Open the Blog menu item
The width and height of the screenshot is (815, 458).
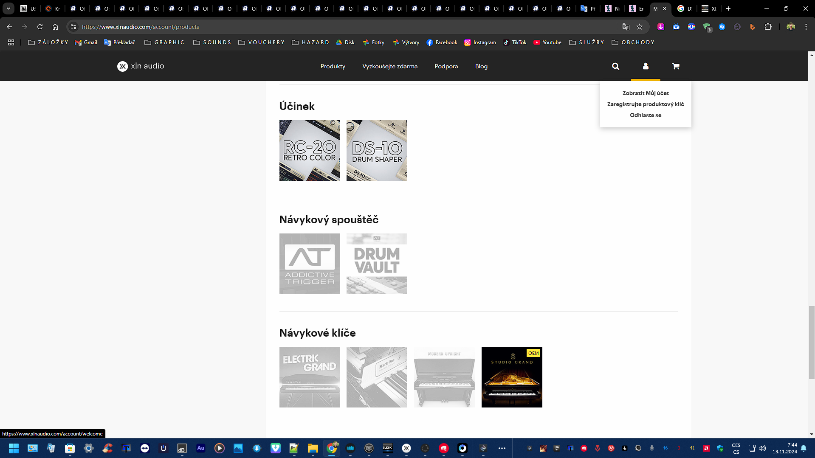tap(481, 66)
